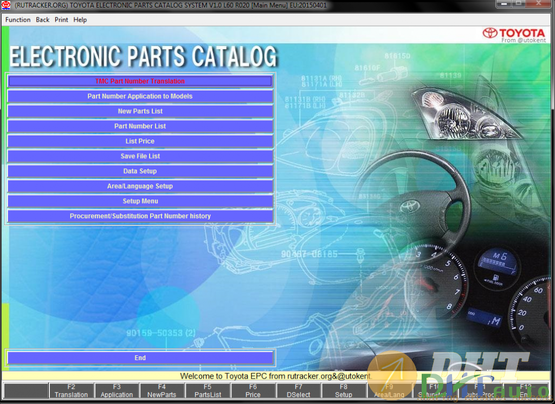Open the New Parts List

pos(140,111)
